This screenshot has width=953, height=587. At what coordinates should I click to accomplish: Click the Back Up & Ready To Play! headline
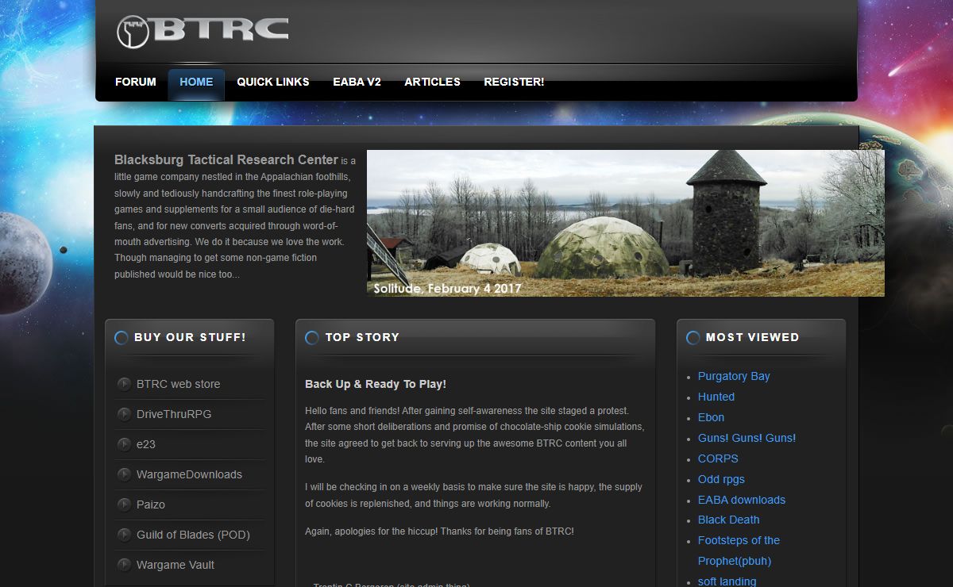tap(376, 384)
